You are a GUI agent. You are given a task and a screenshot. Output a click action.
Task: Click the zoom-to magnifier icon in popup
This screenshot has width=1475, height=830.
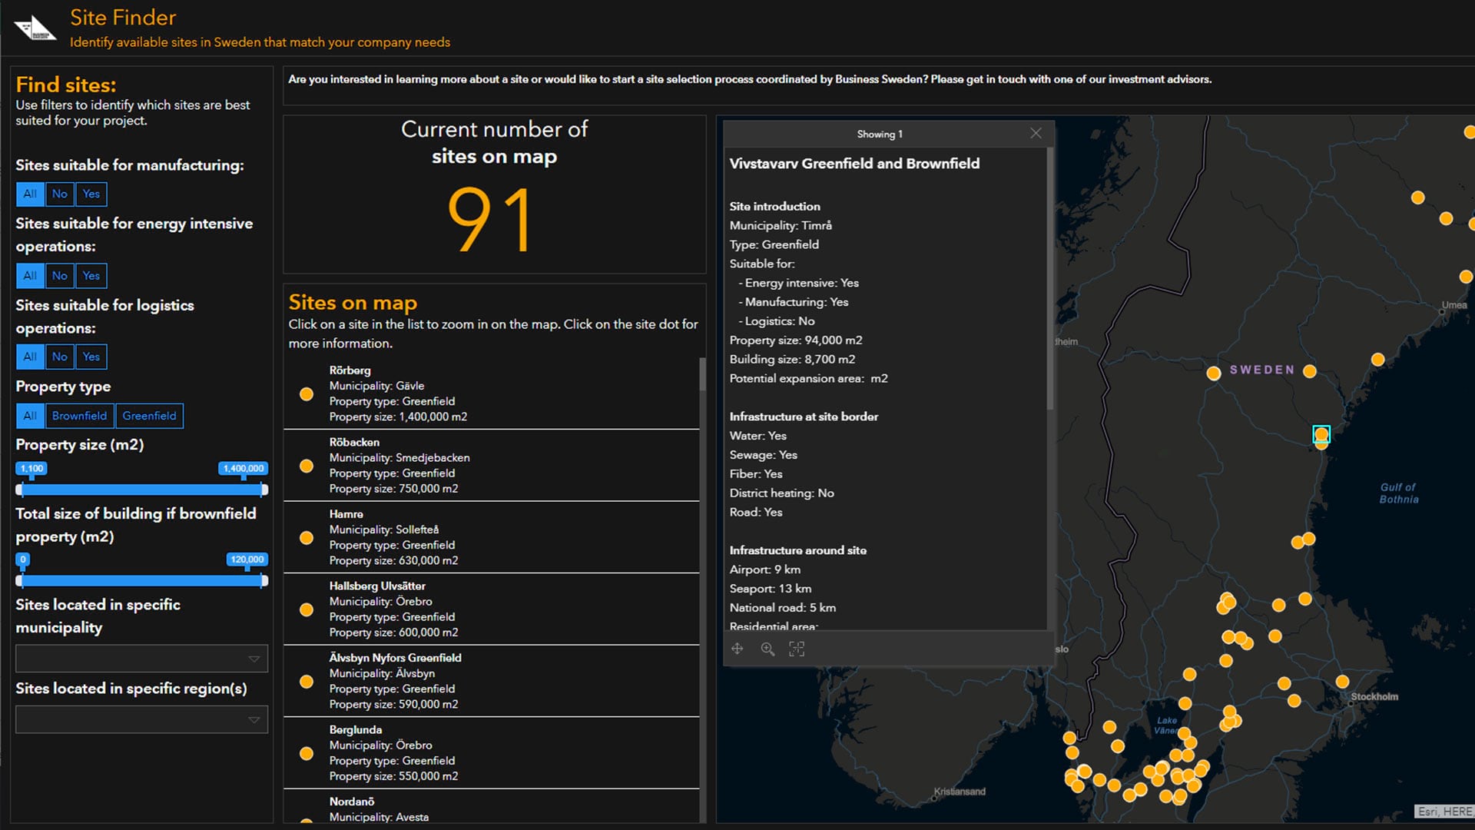click(x=767, y=649)
